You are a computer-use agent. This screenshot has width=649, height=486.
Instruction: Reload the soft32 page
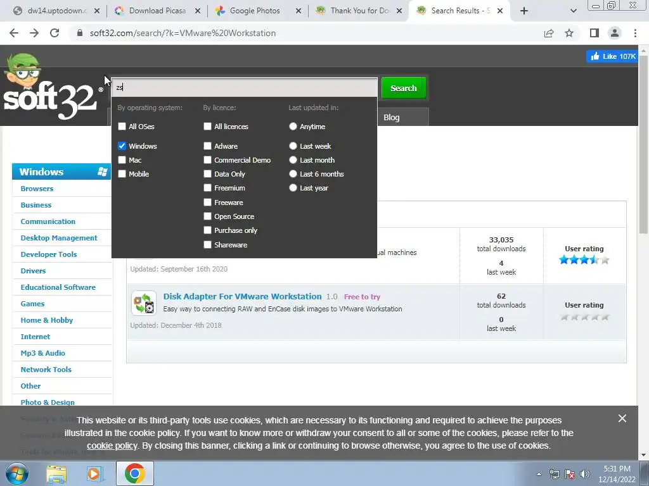click(x=55, y=33)
